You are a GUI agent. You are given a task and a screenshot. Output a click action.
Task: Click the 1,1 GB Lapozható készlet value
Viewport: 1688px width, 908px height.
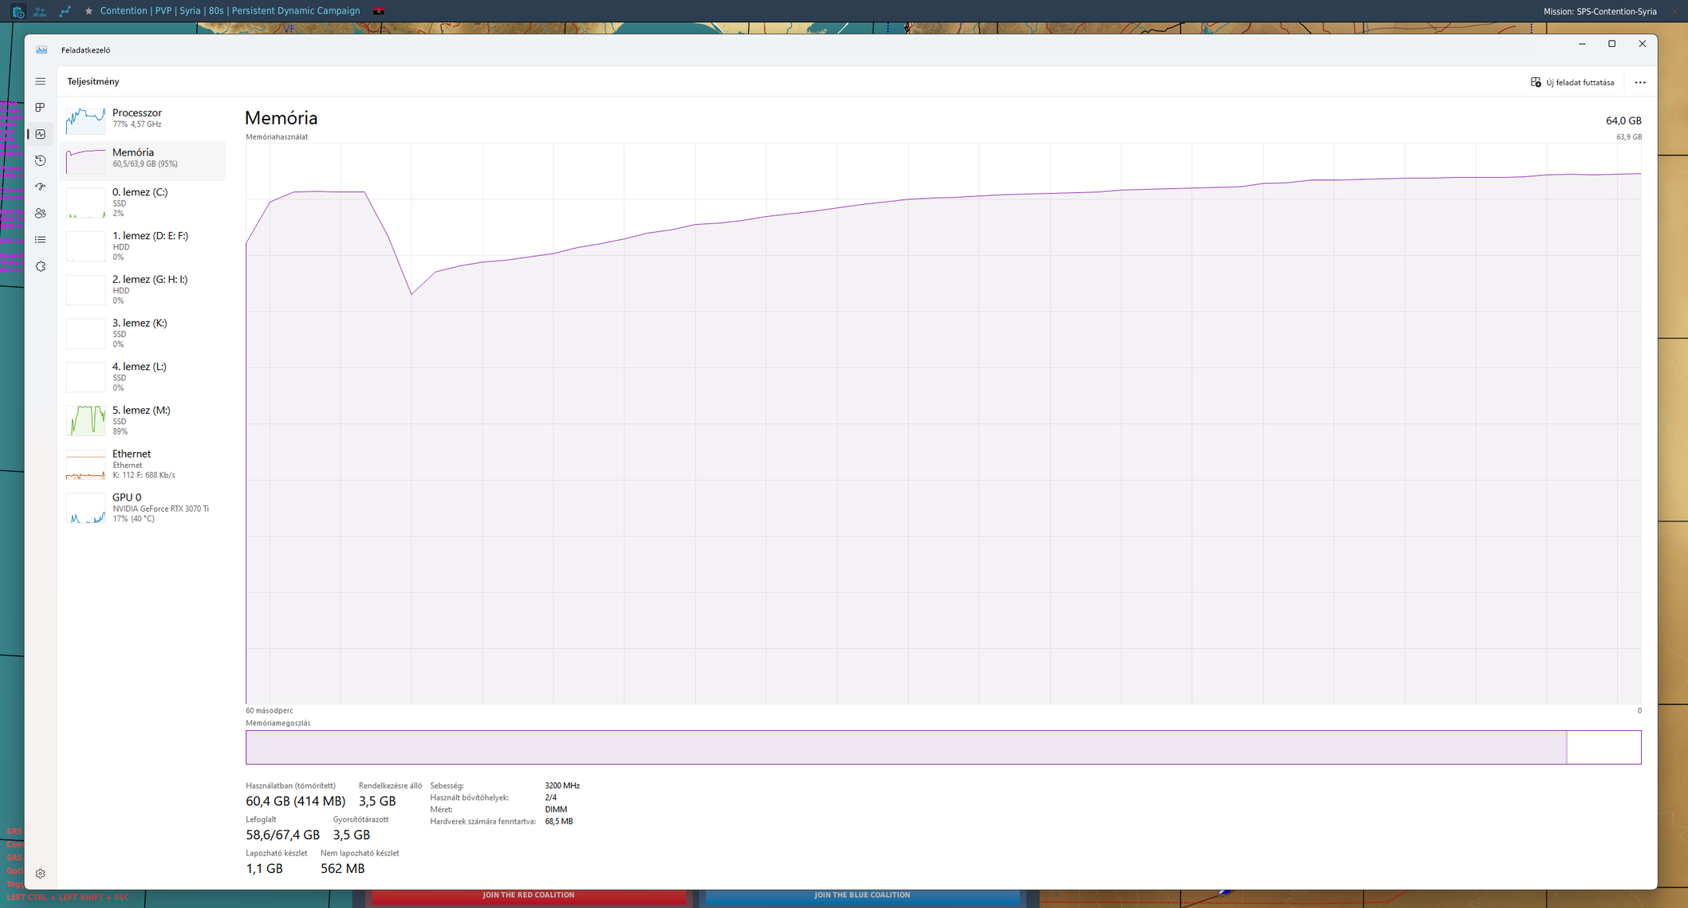[264, 868]
